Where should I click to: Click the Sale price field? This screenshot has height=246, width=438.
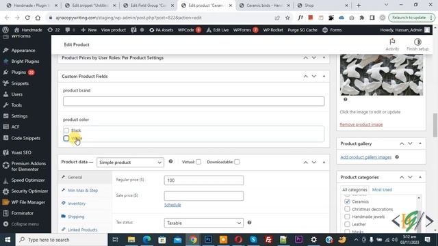pos(204,196)
